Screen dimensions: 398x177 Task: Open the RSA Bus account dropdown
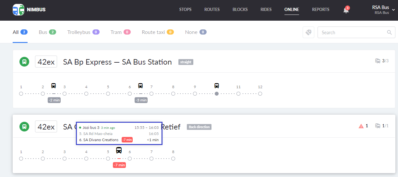tap(383, 10)
